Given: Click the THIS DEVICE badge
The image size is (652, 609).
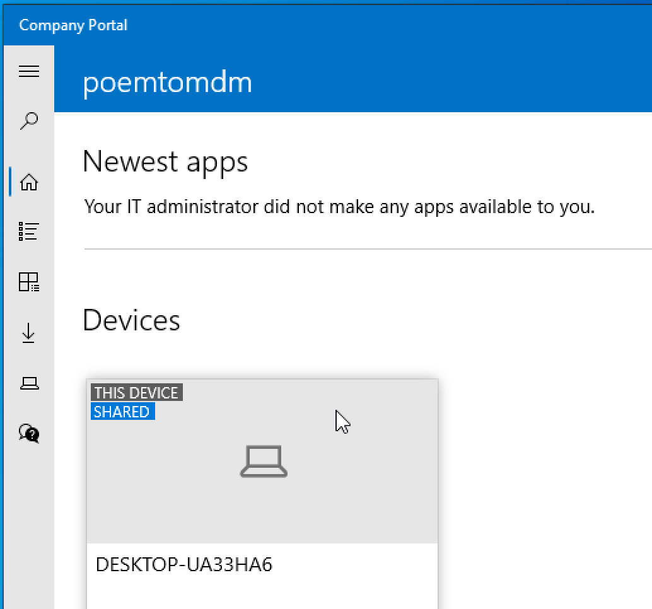Looking at the screenshot, I should [x=136, y=393].
